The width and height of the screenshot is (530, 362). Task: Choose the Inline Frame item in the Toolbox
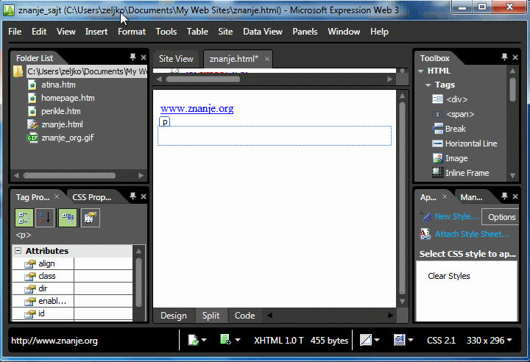(x=467, y=173)
